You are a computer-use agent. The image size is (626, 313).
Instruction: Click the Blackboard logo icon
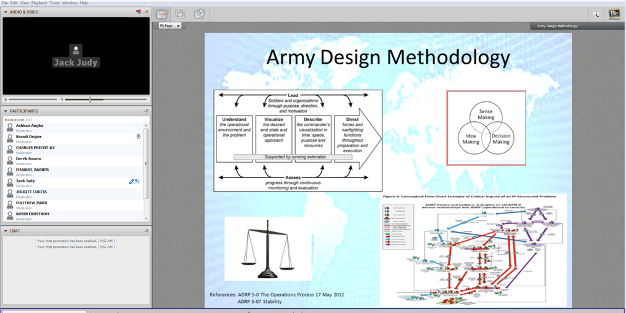coord(614,14)
